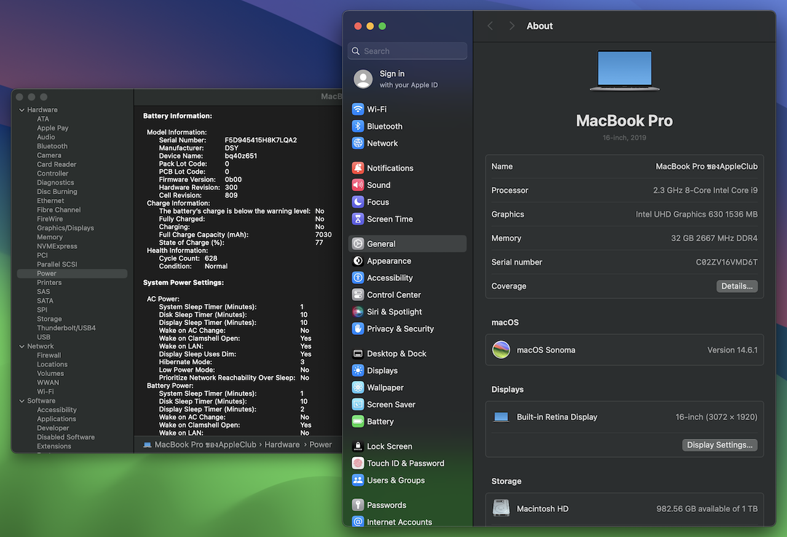Screen dimensions: 787x537
Task: Select Bluetooth in System Information Hardware list
Action: (52, 146)
